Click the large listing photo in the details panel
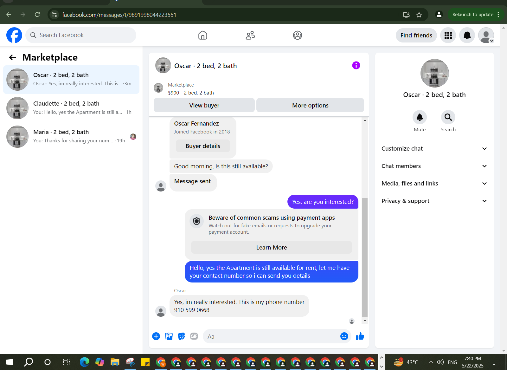507x370 pixels. [x=434, y=73]
